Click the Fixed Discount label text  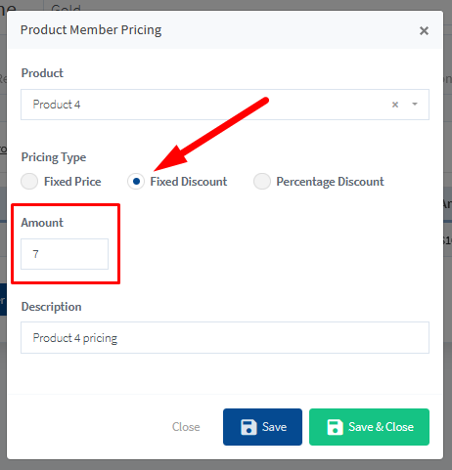(189, 182)
